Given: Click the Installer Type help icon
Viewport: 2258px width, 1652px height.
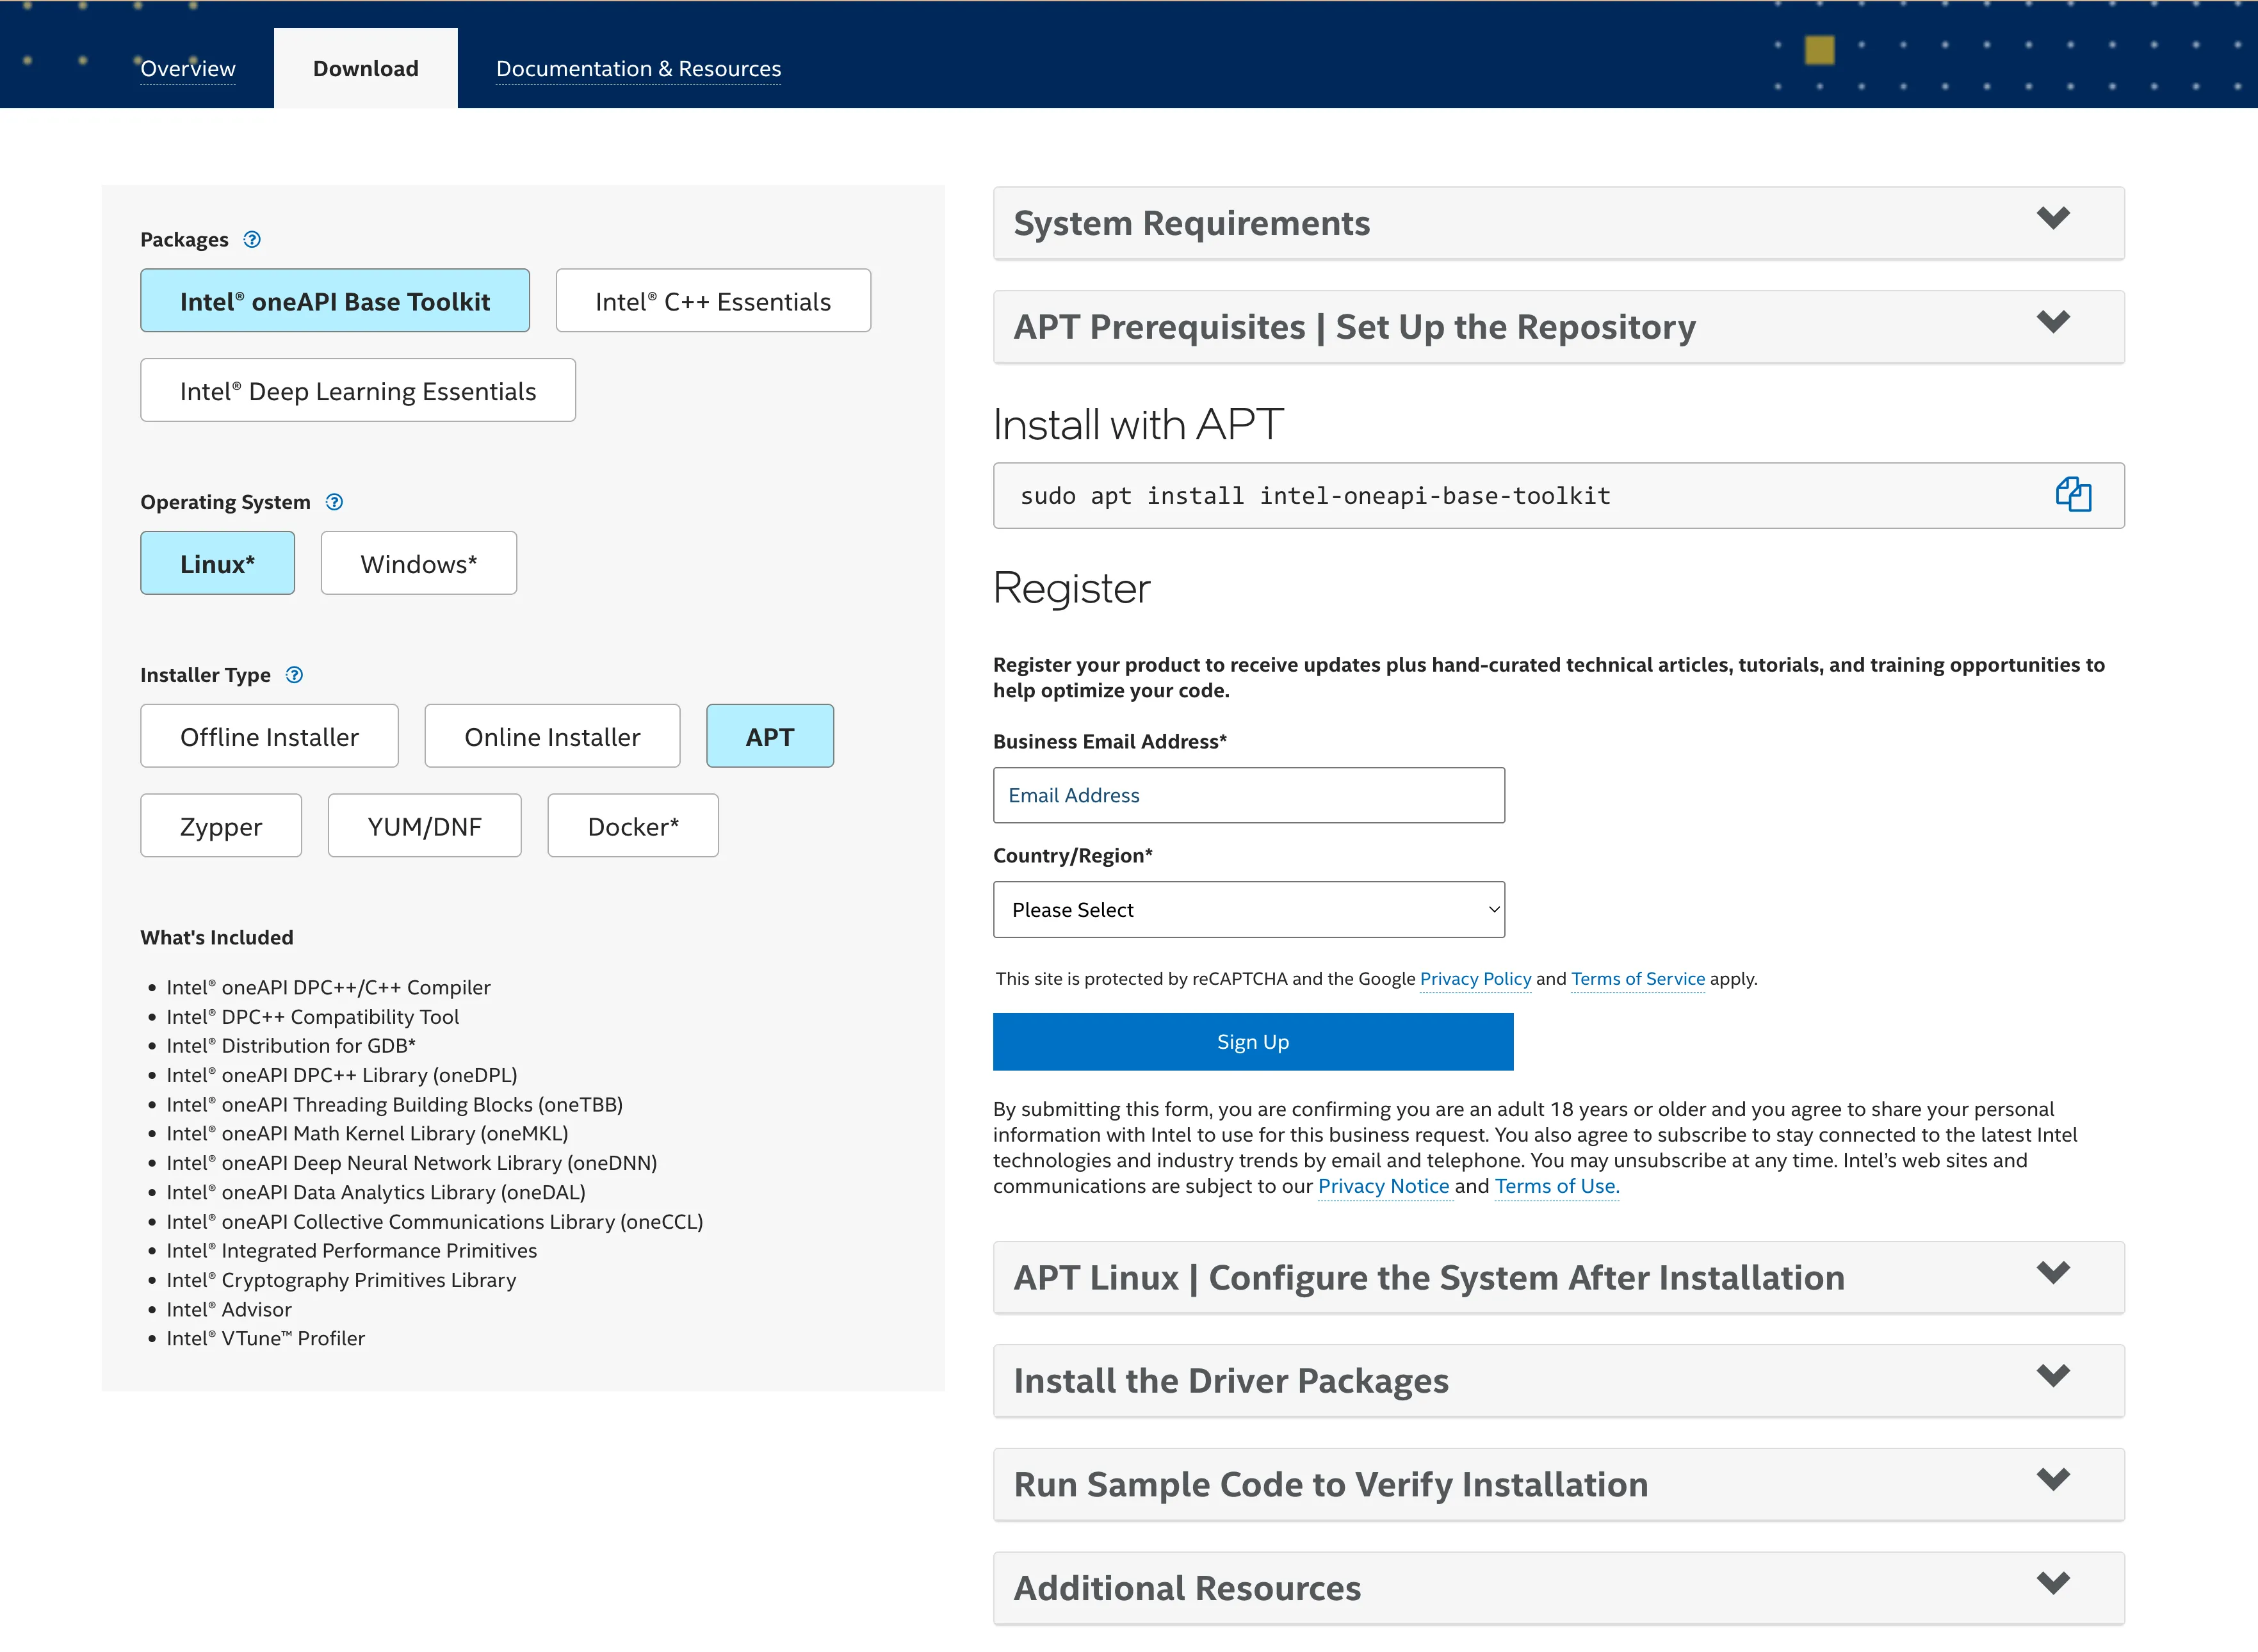Looking at the screenshot, I should [294, 675].
